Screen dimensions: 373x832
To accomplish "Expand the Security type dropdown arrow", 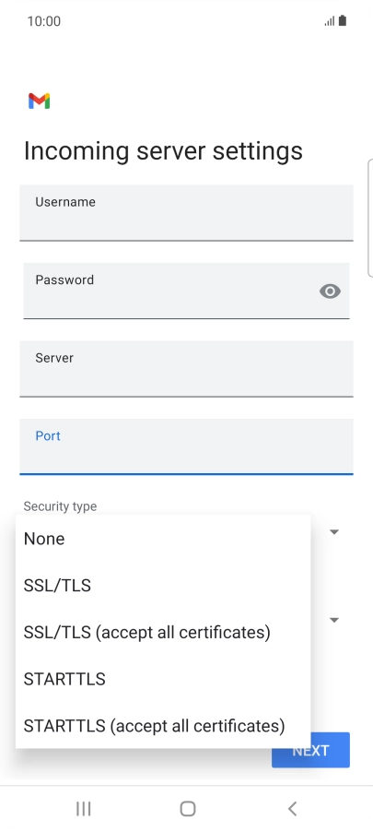I will pyautogui.click(x=334, y=531).
